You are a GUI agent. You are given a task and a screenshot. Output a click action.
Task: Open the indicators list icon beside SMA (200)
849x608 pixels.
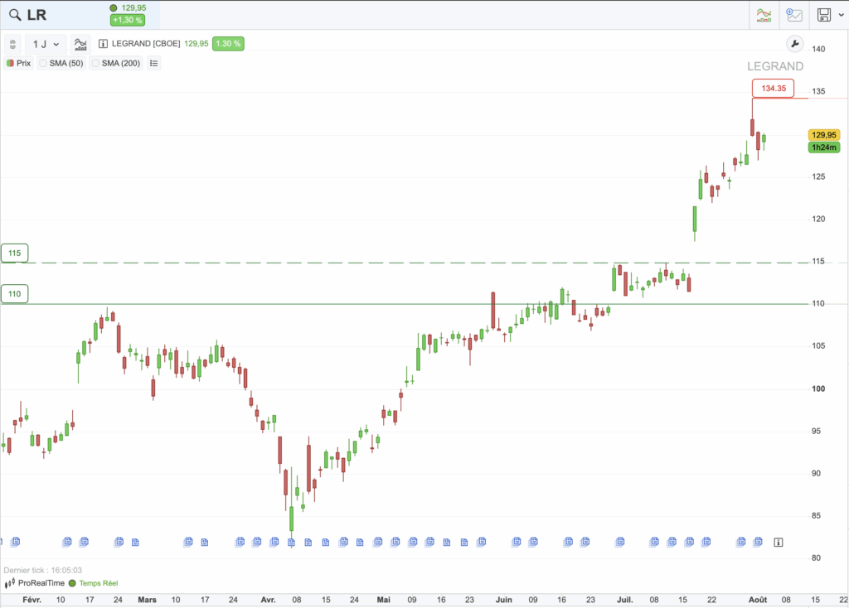coord(153,63)
